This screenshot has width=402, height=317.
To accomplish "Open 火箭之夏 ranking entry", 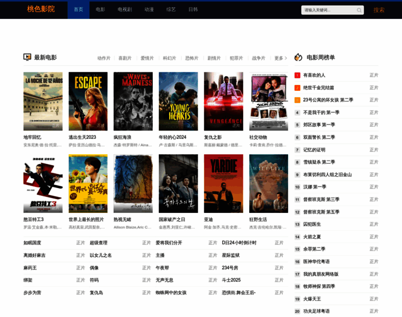I will pyautogui.click(x=312, y=237).
